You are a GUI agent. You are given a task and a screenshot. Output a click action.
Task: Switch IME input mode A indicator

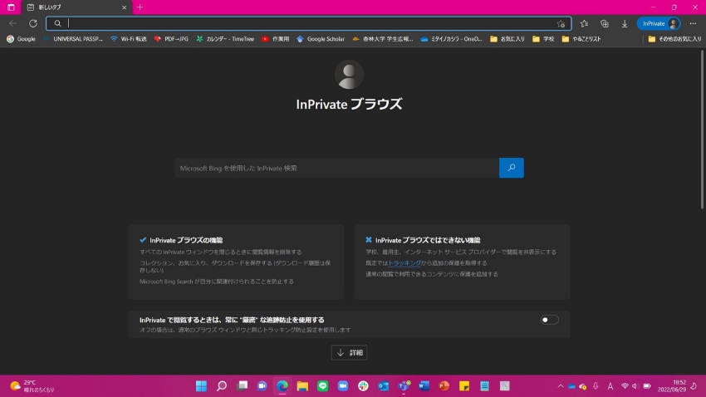(x=610, y=385)
